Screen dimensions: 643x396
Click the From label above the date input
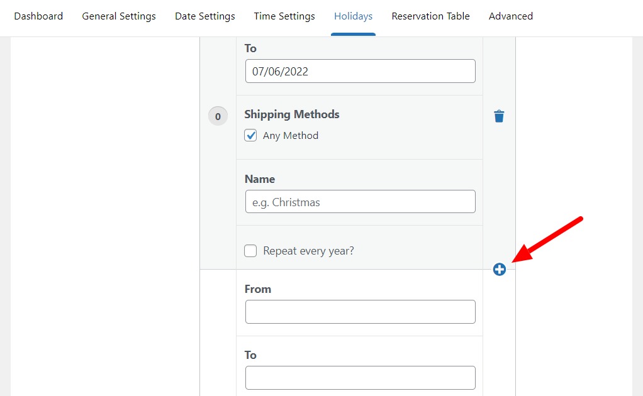tap(257, 289)
